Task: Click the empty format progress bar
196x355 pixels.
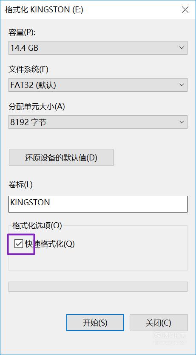Action: click(98, 287)
